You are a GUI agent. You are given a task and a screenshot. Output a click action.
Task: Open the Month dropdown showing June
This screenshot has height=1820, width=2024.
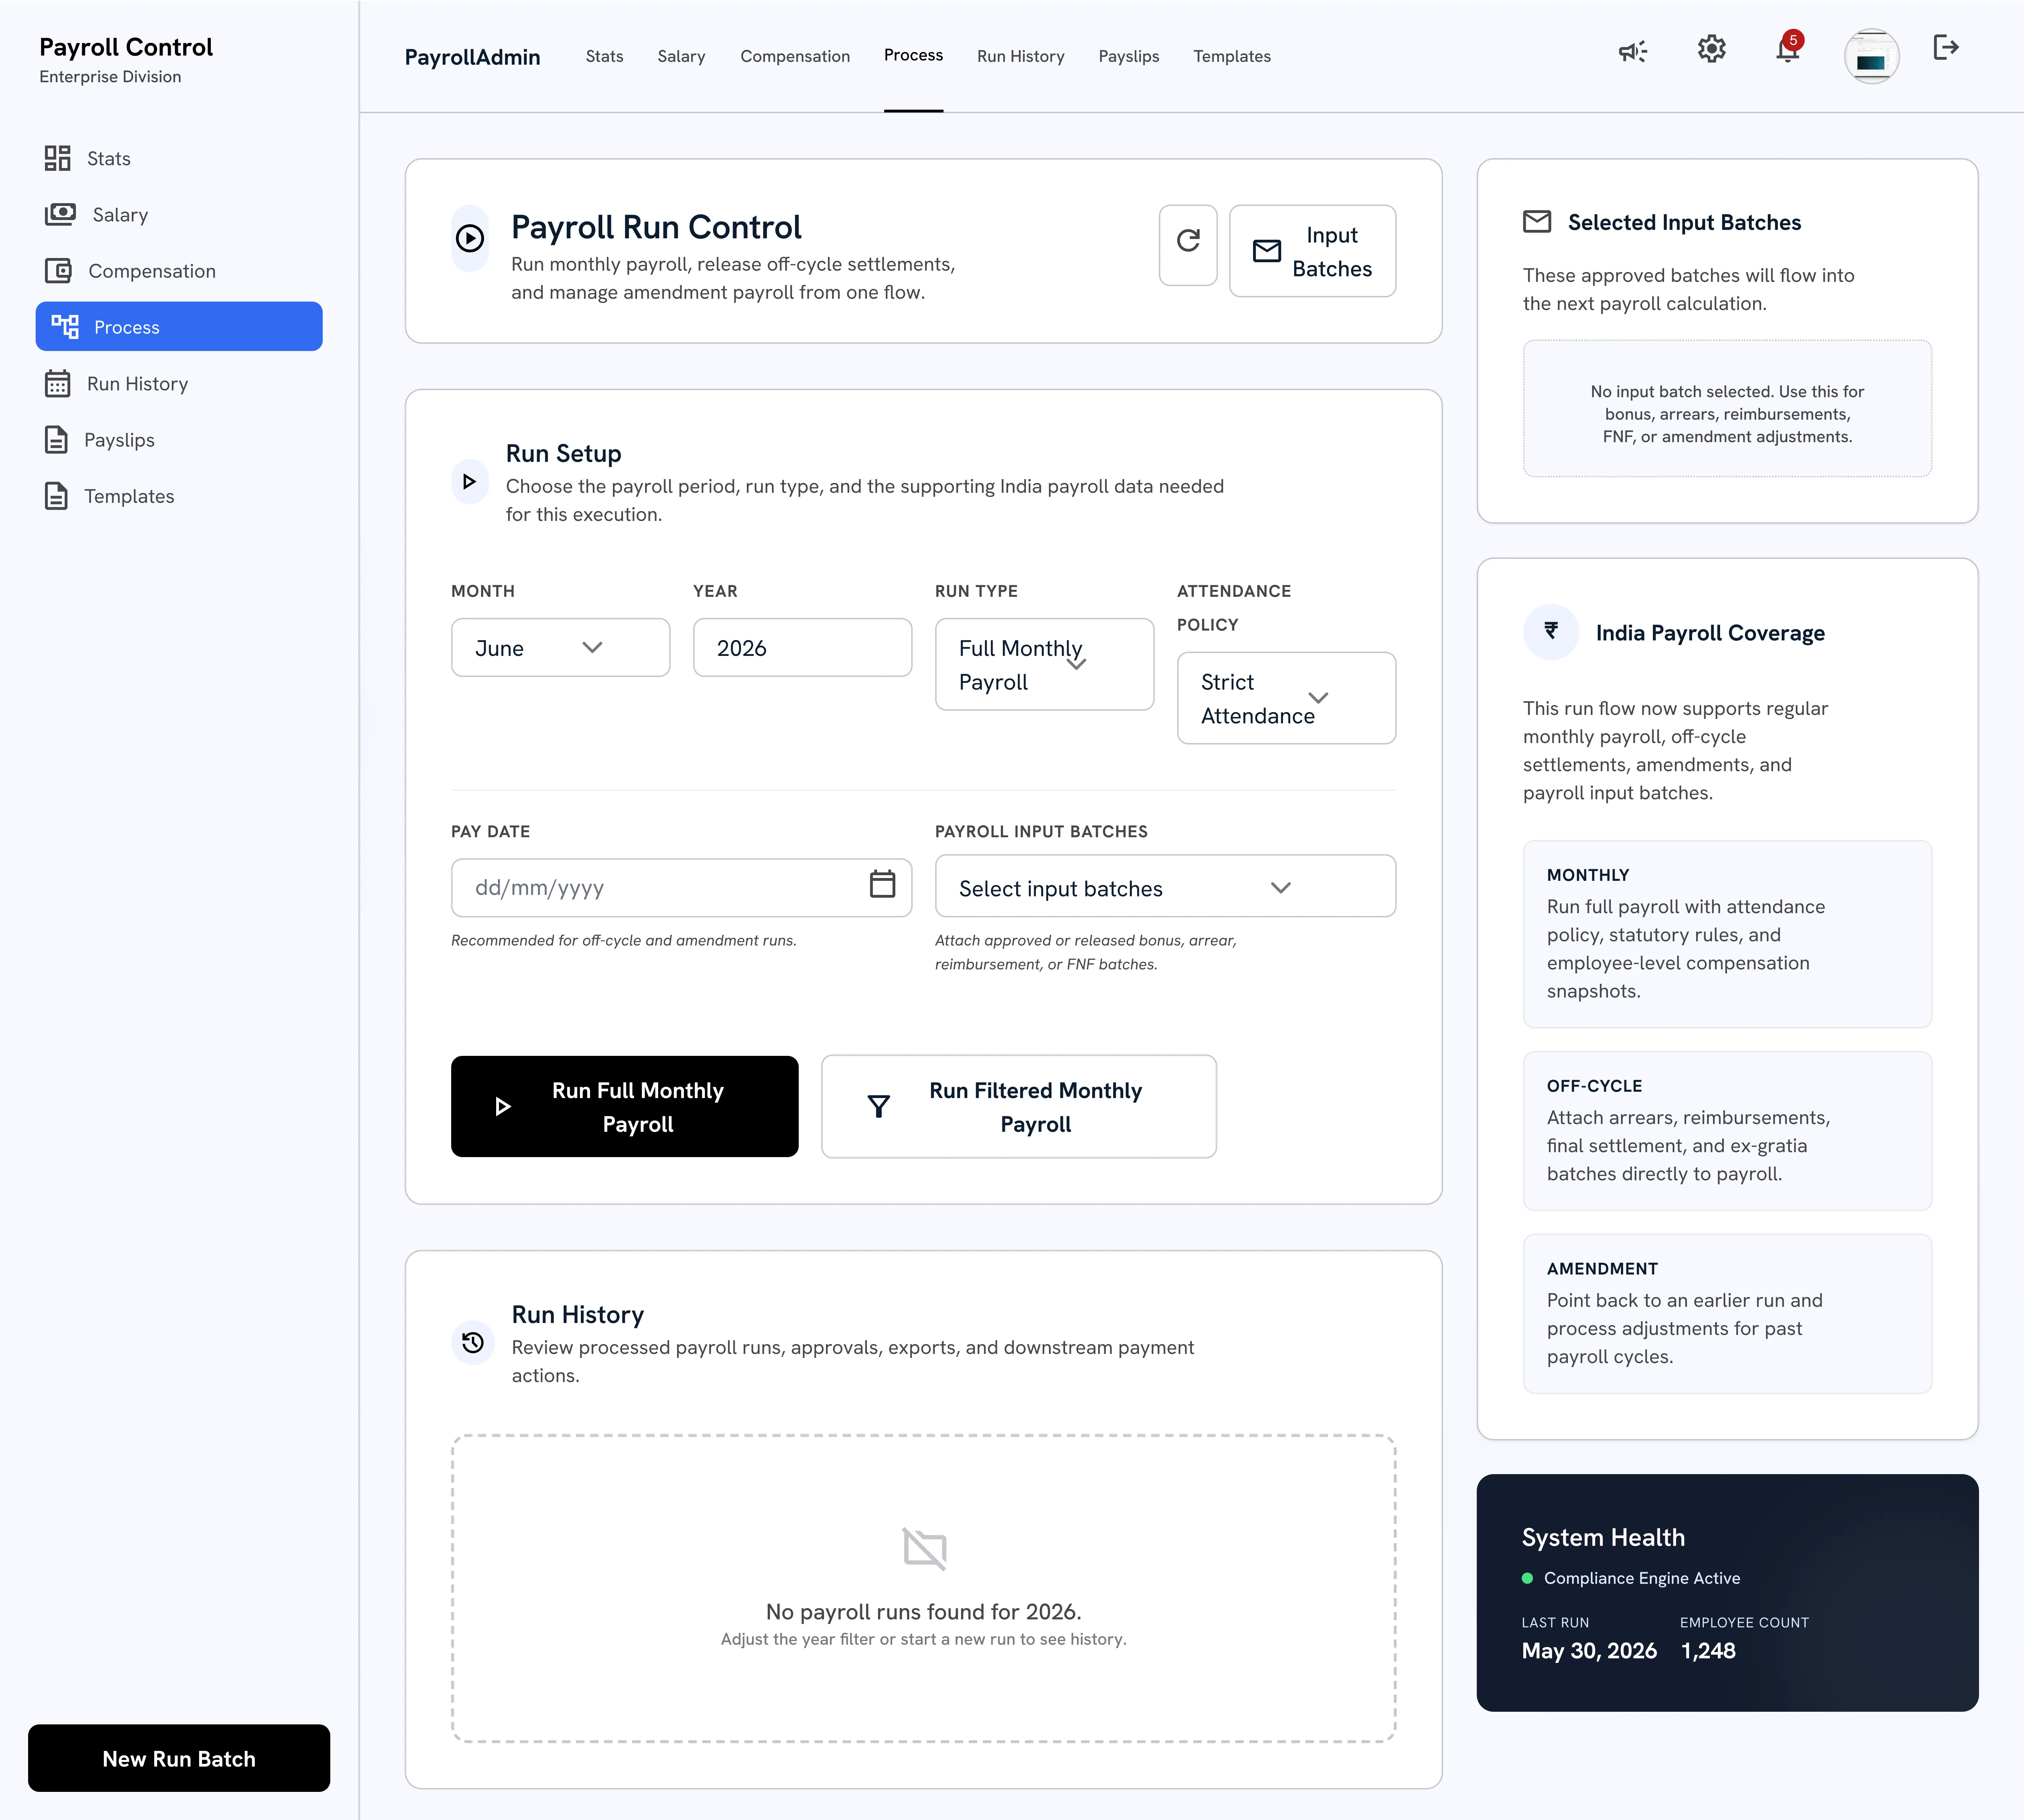point(561,647)
